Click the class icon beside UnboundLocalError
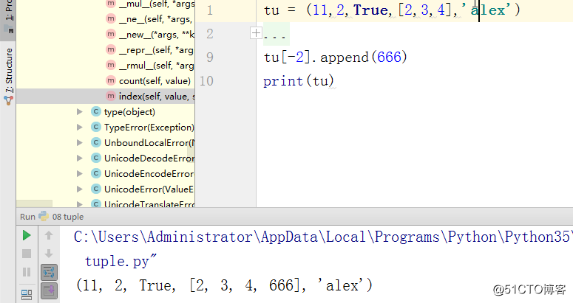This screenshot has width=573, height=303. coord(95,142)
